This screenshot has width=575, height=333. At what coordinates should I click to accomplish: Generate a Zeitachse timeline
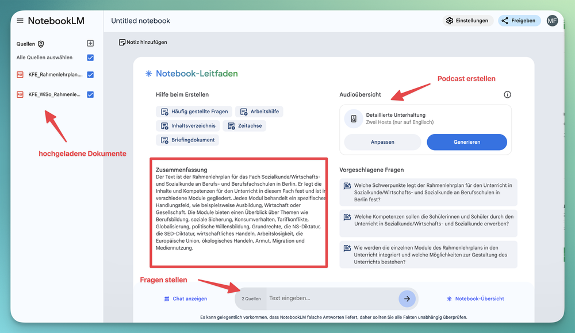coord(244,126)
